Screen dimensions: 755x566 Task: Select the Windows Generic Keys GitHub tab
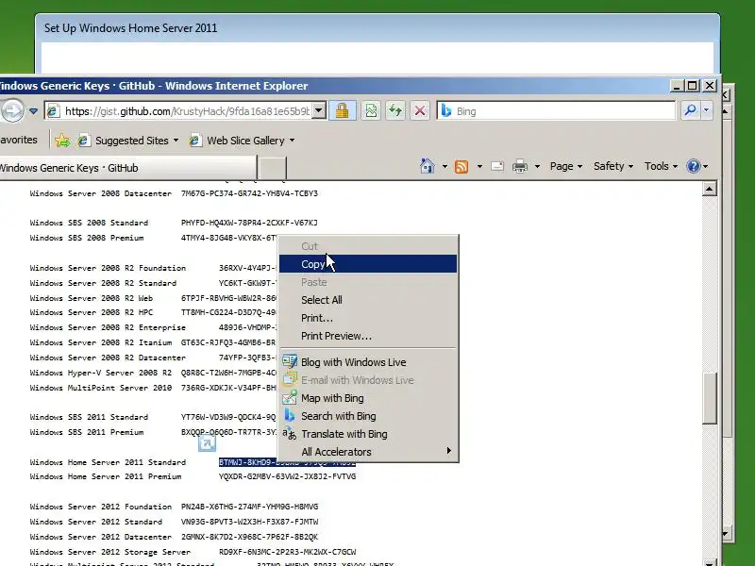click(127, 168)
